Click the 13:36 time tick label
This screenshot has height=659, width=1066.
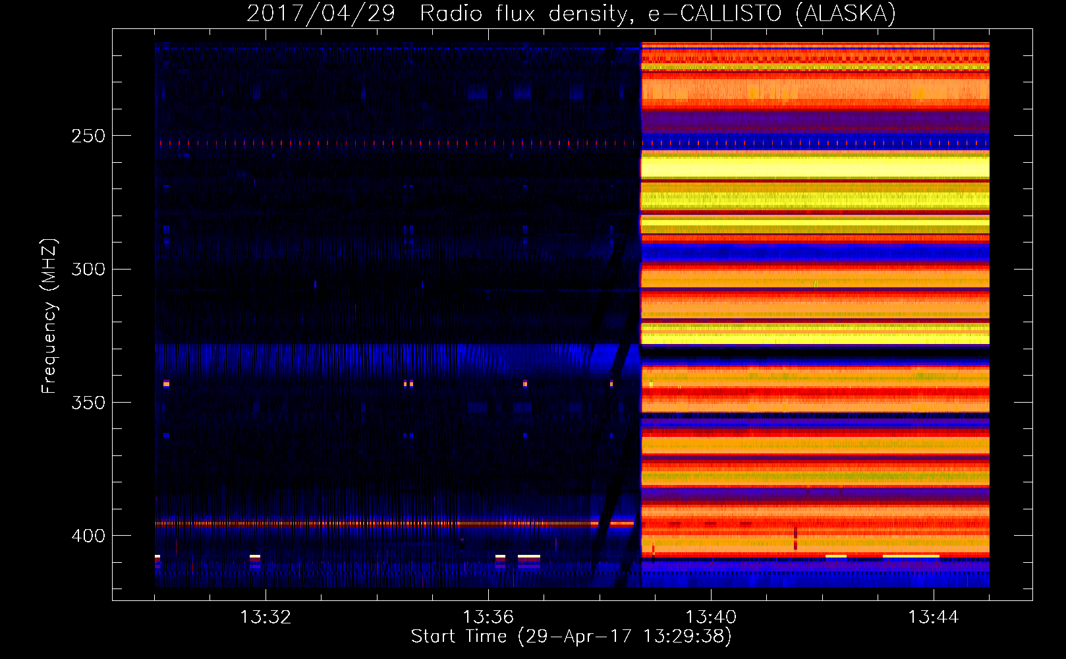point(488,617)
